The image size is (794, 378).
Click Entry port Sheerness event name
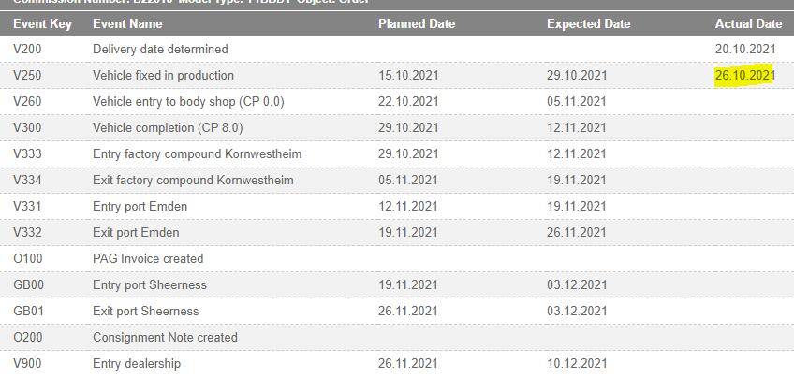(x=150, y=284)
